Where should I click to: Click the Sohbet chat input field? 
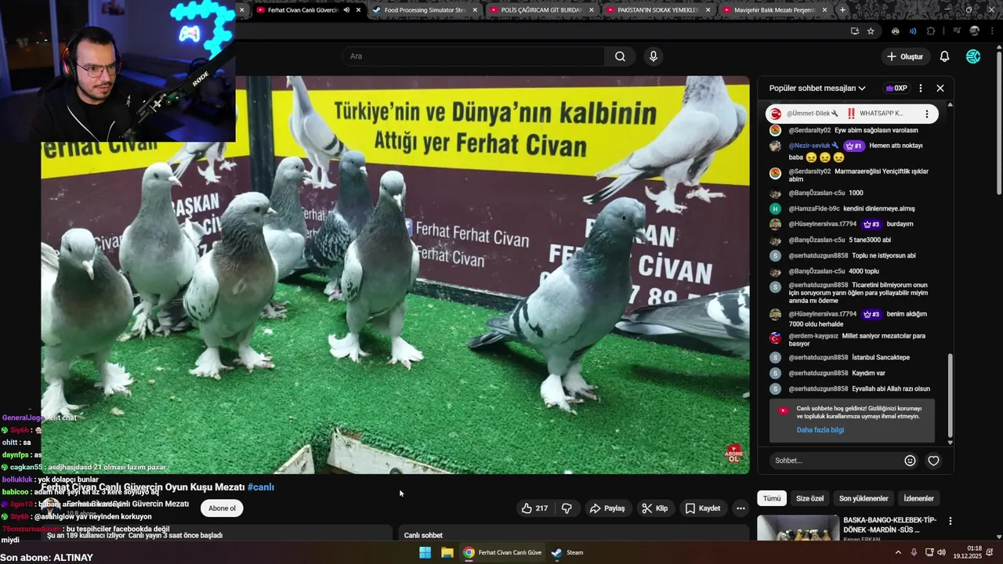click(835, 461)
